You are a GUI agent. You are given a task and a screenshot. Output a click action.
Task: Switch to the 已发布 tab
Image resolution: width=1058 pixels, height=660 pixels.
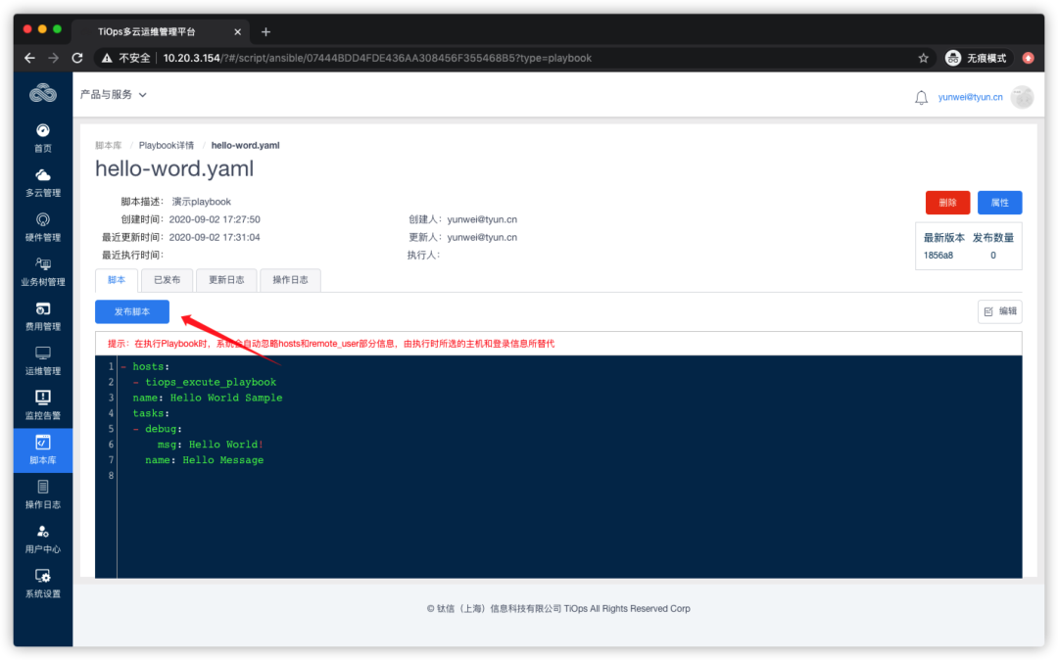(x=167, y=279)
